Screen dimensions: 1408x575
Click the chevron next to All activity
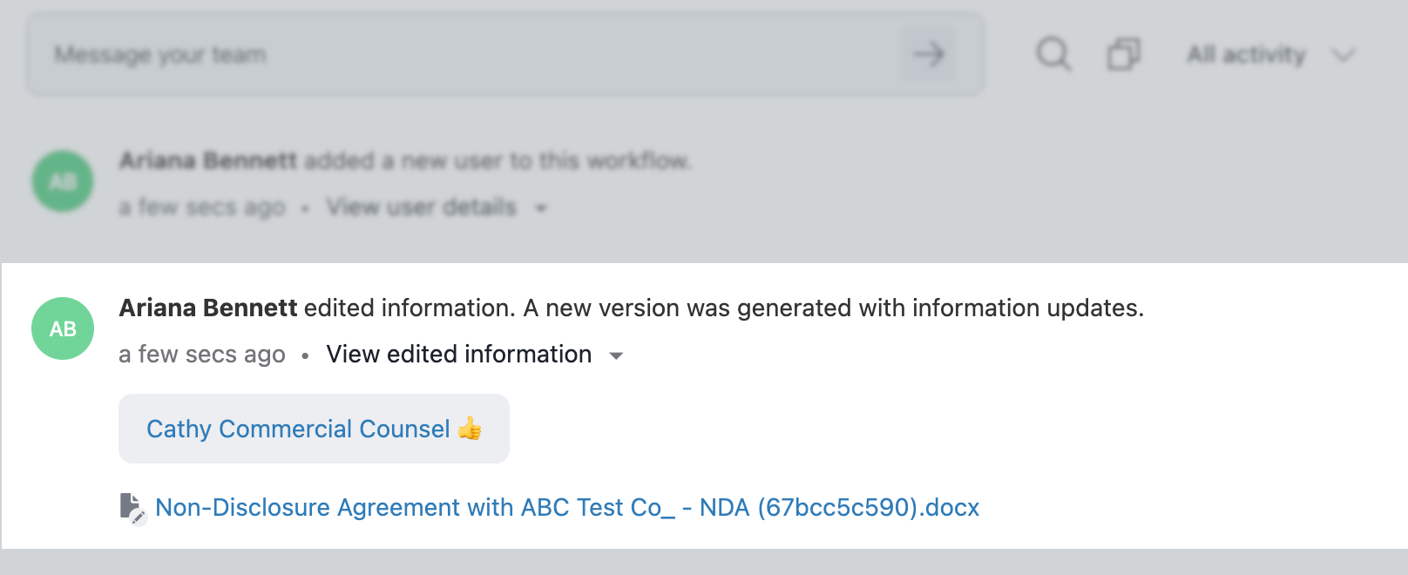(x=1344, y=56)
